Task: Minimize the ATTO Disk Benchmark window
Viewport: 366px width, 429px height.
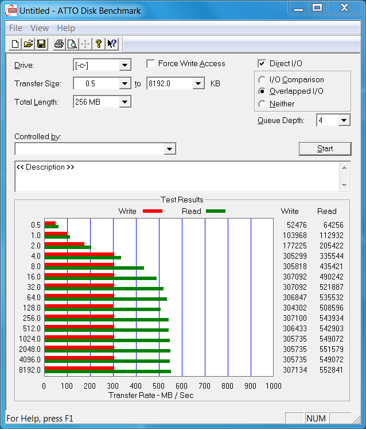Action: coord(298,7)
